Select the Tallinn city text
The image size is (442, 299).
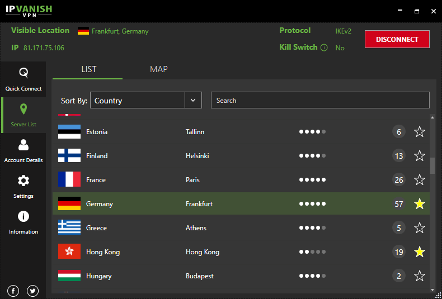tap(195, 132)
